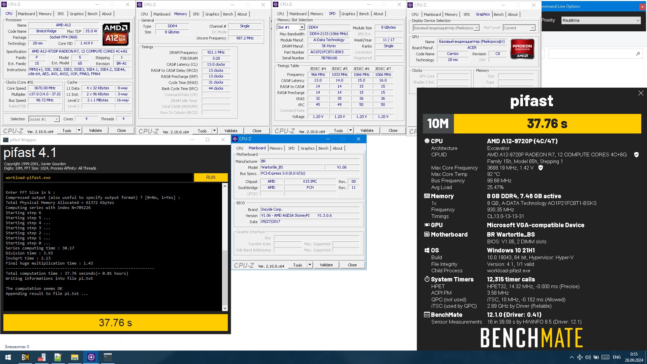Expand Tools arrow in Memory tab window
Image resolution: width=647 pixels, height=364 pixels.
[x=214, y=131]
